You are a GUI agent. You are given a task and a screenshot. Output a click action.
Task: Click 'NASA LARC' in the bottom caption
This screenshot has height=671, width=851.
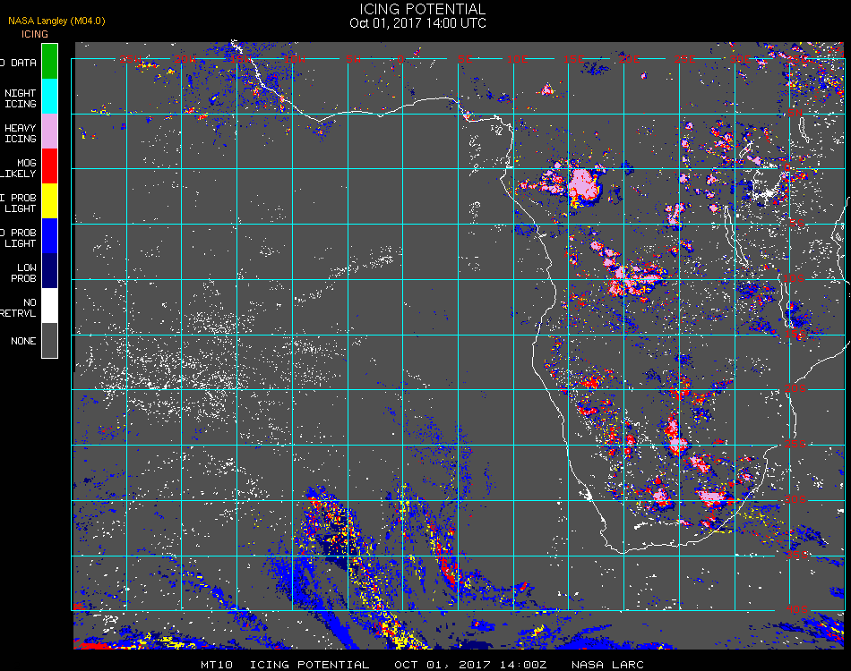click(x=608, y=665)
